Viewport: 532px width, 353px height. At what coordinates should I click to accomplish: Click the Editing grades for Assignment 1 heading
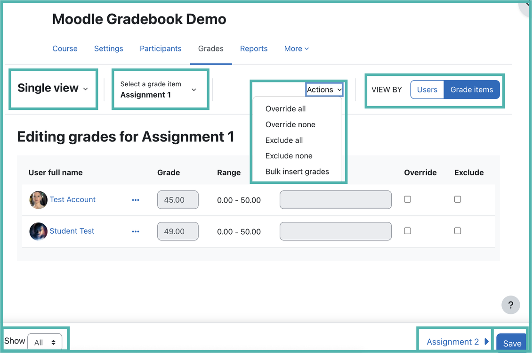click(126, 137)
